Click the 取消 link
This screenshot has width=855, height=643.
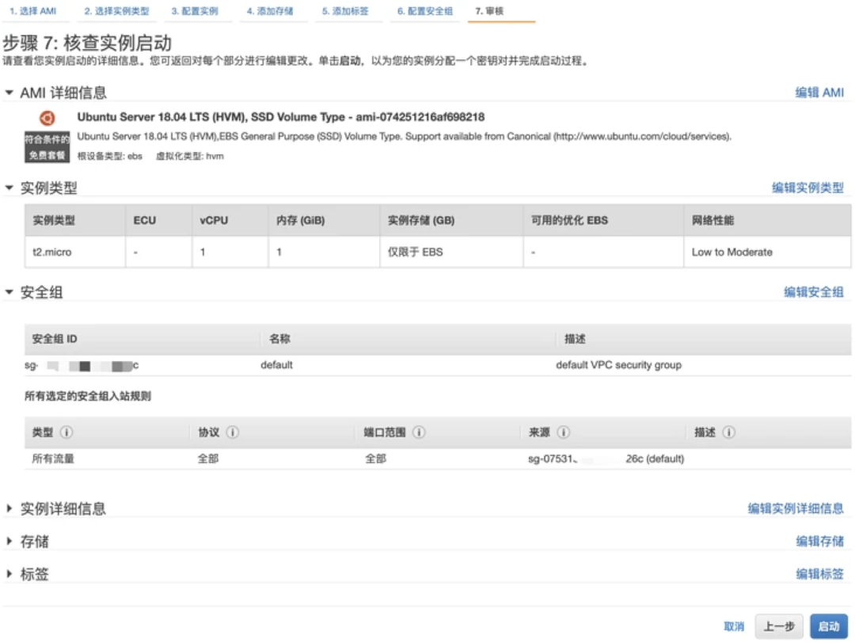point(734,626)
